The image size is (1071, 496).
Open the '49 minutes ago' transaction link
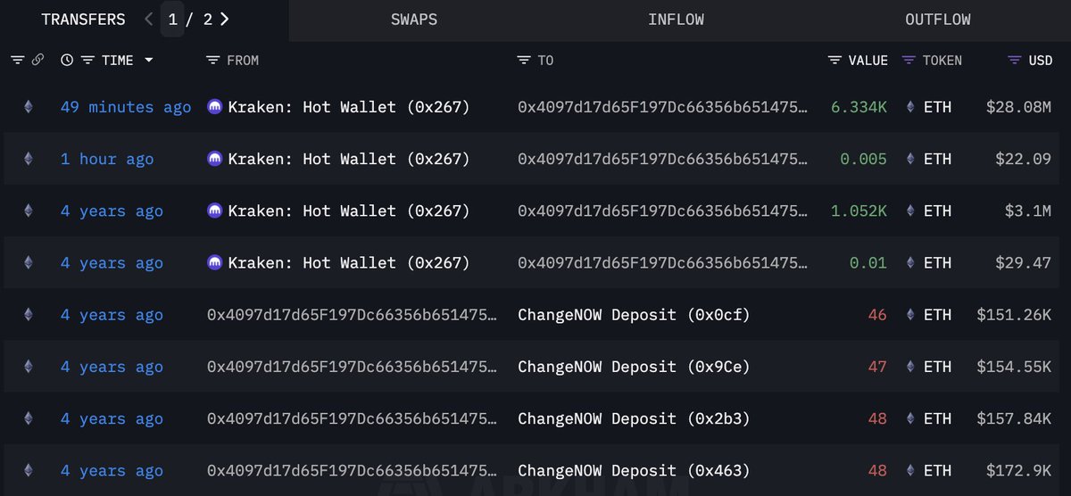pyautogui.click(x=126, y=107)
